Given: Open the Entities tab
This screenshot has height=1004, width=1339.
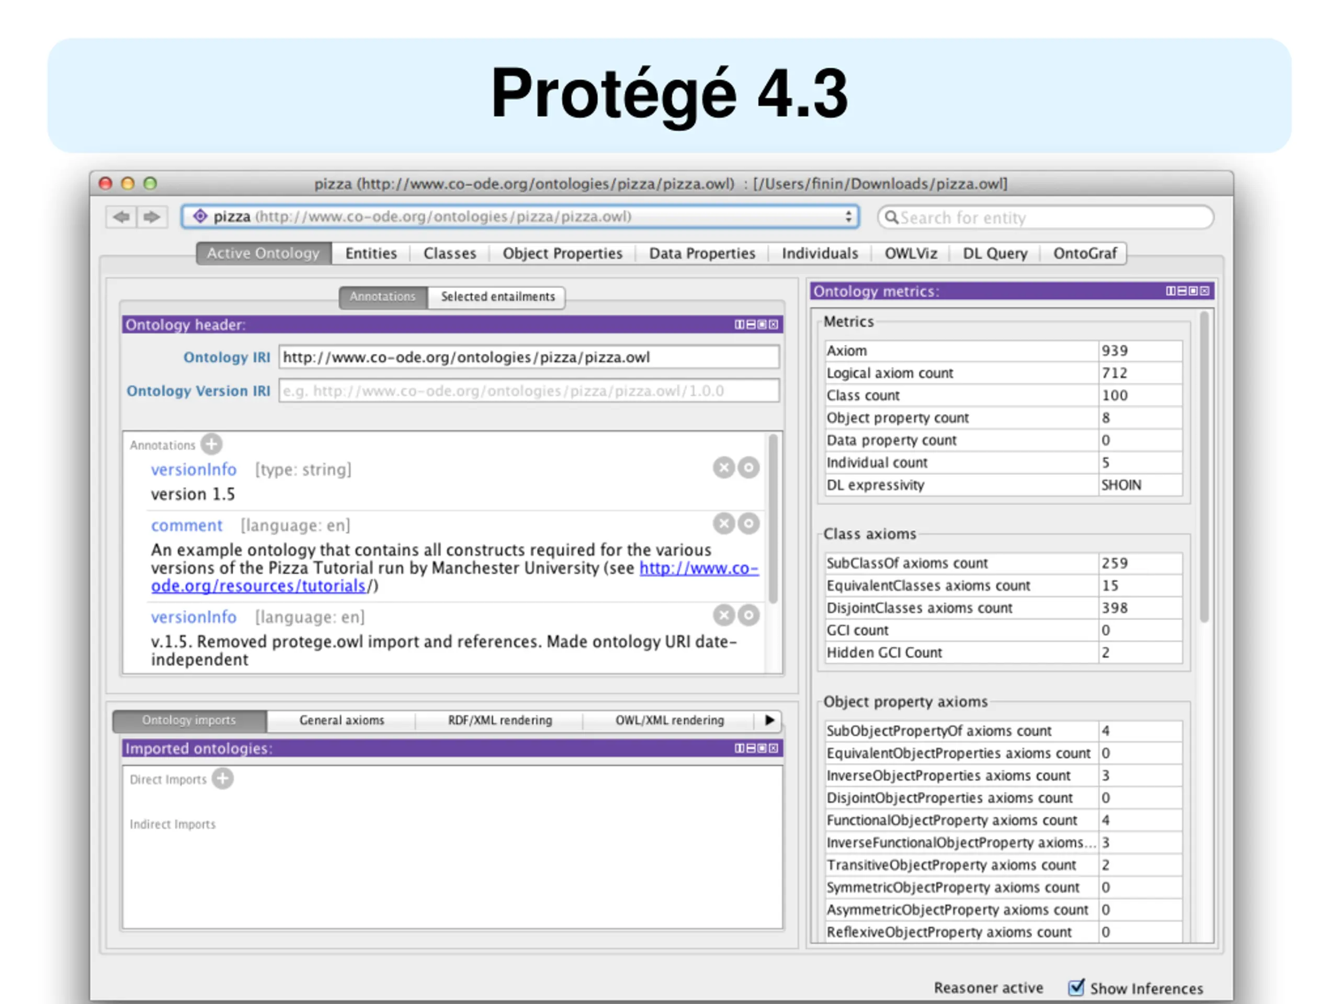Looking at the screenshot, I should (x=371, y=253).
